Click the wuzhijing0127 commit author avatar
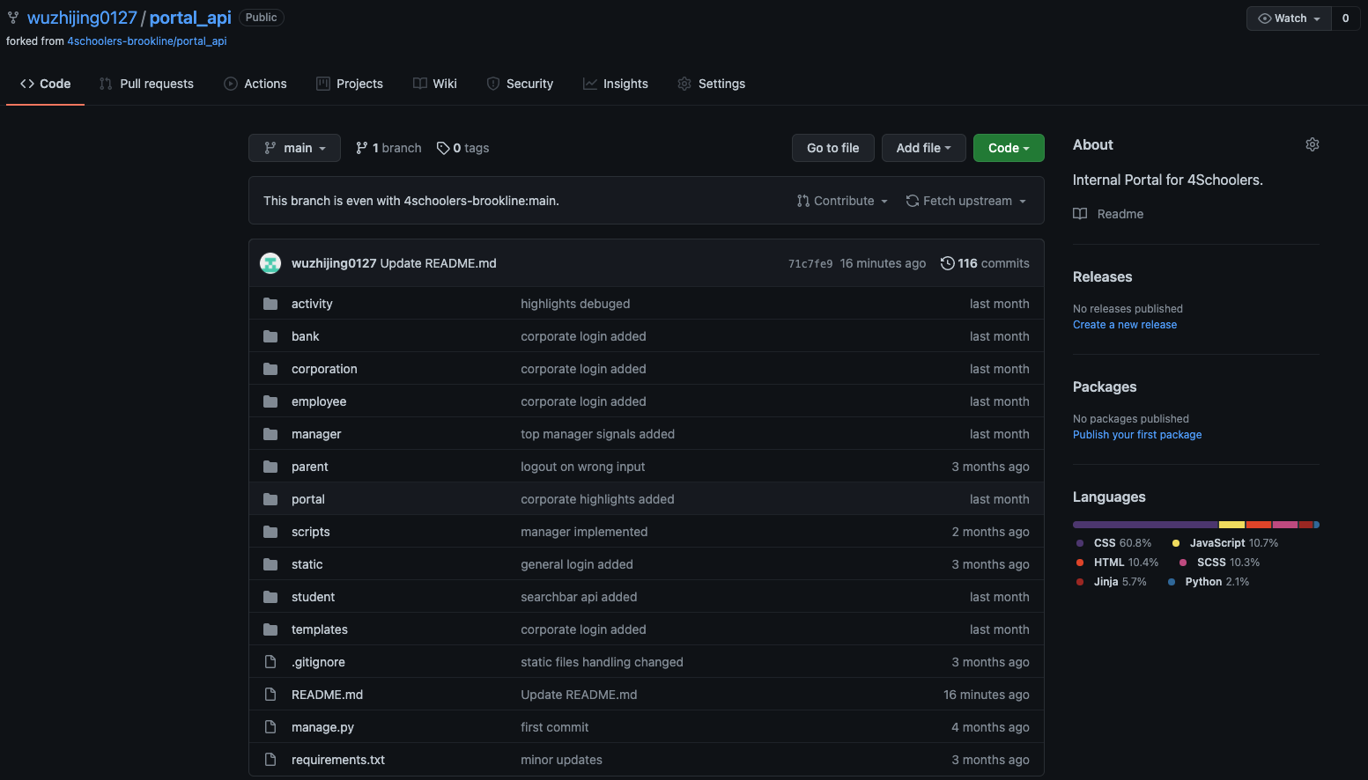The height and width of the screenshot is (780, 1368). tap(270, 263)
